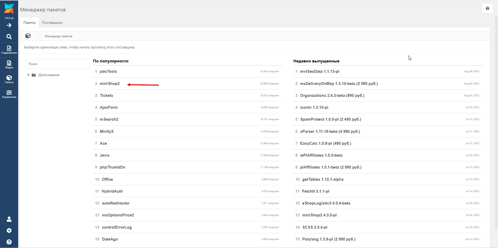
Task: Open plAffiliates 1.0.1-beta recent release
Action: (331, 167)
